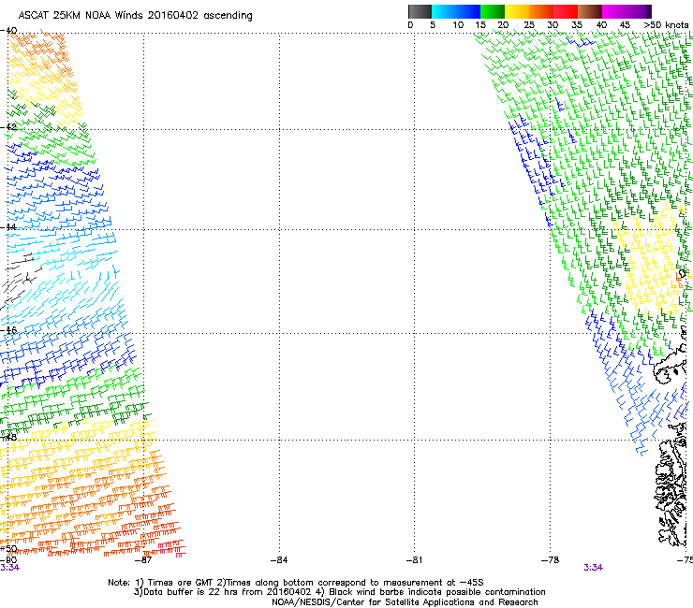Viewport: 693px width, 608px height.
Task: Click the yellow wind barb cluster near -76
Action: click(x=651, y=261)
